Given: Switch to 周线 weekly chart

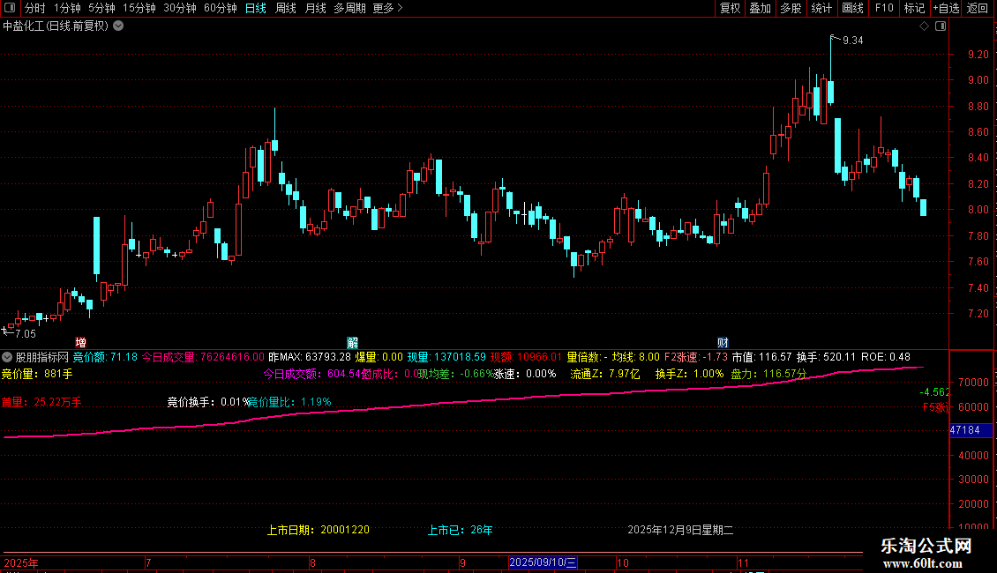Looking at the screenshot, I should [286, 8].
